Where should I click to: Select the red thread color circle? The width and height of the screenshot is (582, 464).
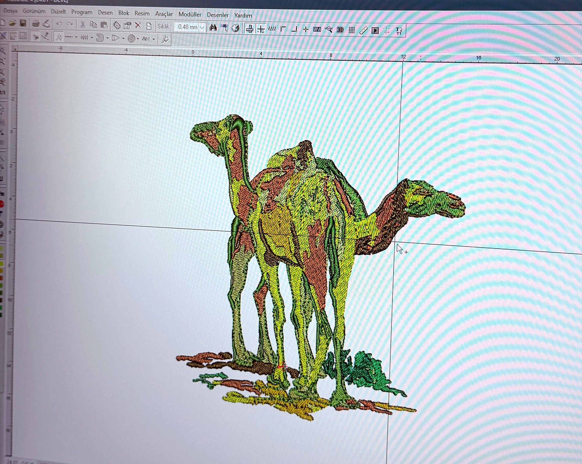(1, 204)
